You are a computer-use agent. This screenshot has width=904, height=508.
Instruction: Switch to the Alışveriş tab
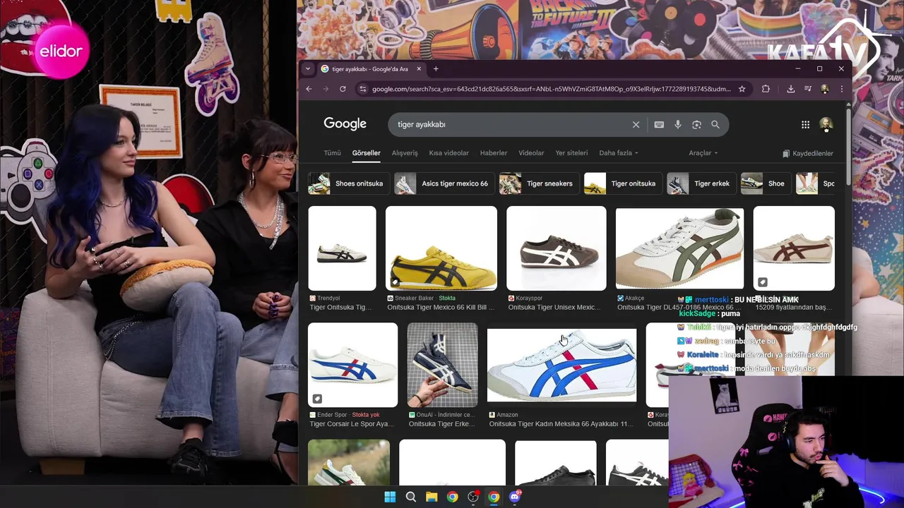click(405, 153)
